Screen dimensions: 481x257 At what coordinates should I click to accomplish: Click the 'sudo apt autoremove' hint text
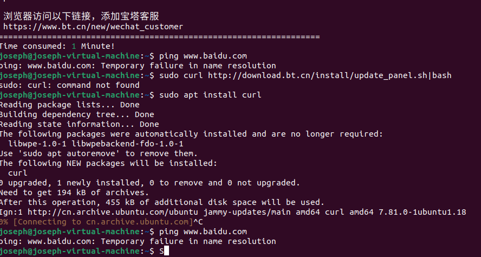click(71, 153)
